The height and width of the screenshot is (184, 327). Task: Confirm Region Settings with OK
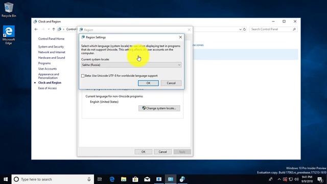click(148, 83)
